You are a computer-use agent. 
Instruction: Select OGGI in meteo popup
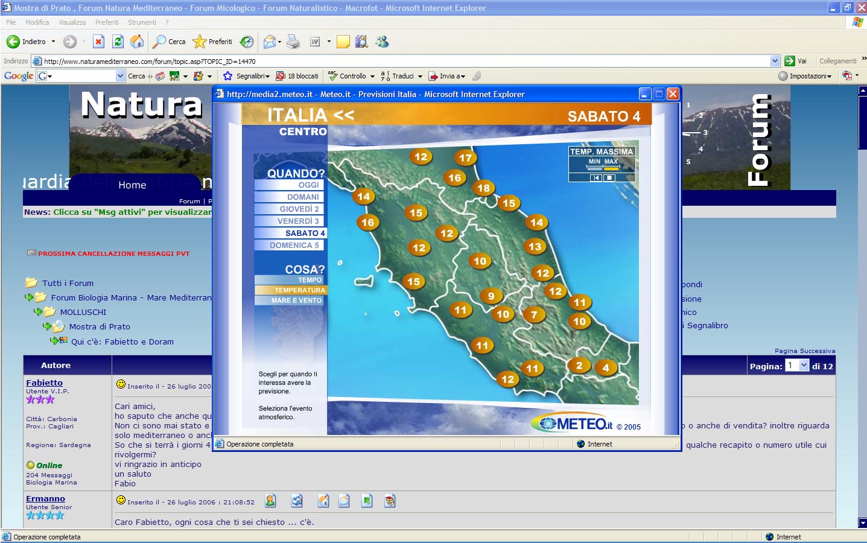290,185
